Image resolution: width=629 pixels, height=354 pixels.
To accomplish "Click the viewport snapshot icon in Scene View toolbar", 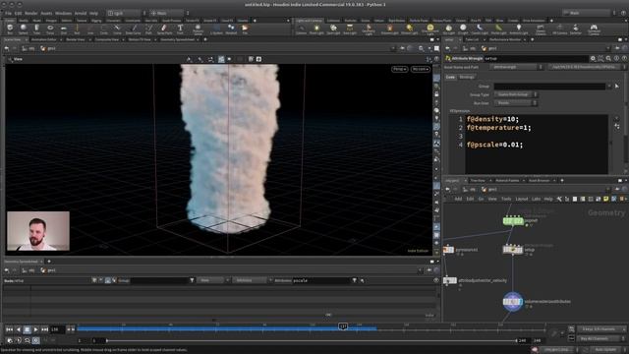I will [x=258, y=59].
